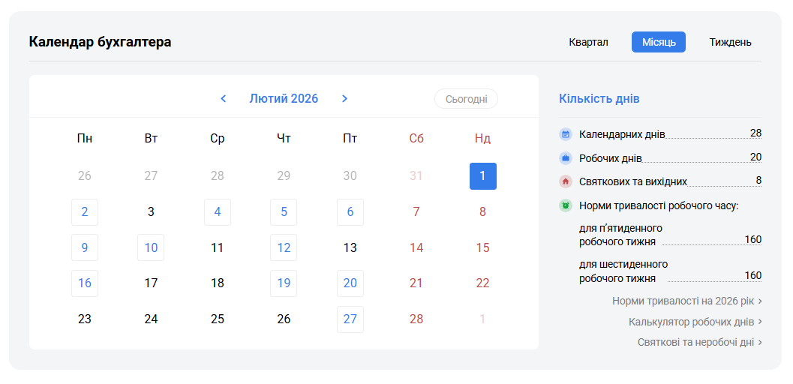Screen dimensions: 793x384
Task: Click the Лютий 2026 month title
Action: 284,99
